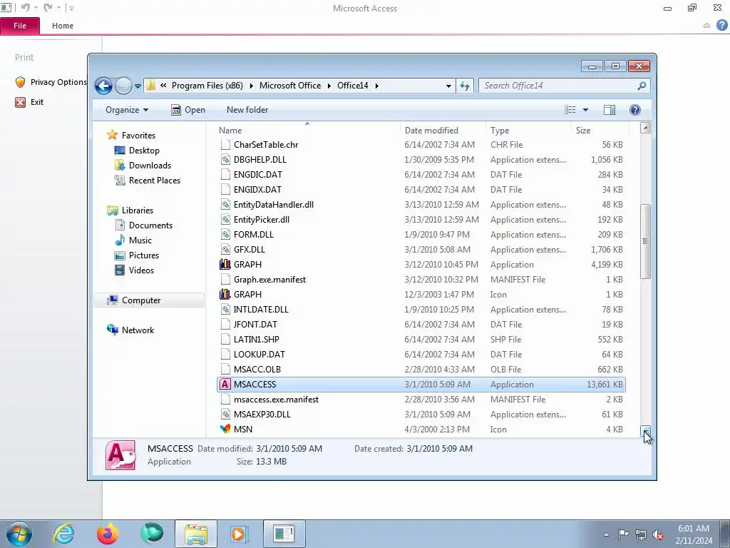Select Computer in navigation pane
Screen dimensions: 730x548
click(148, 300)
